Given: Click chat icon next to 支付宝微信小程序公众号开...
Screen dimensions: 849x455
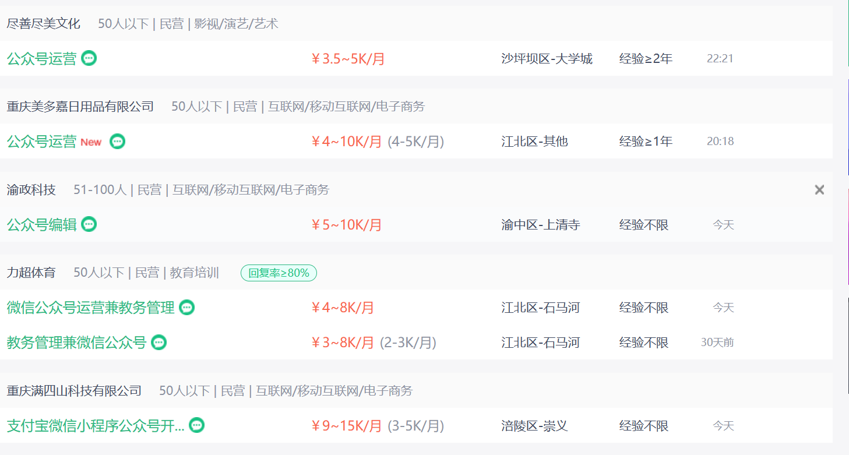Looking at the screenshot, I should pos(197,425).
